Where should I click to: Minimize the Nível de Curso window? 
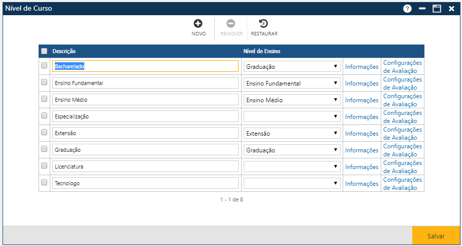422,9
